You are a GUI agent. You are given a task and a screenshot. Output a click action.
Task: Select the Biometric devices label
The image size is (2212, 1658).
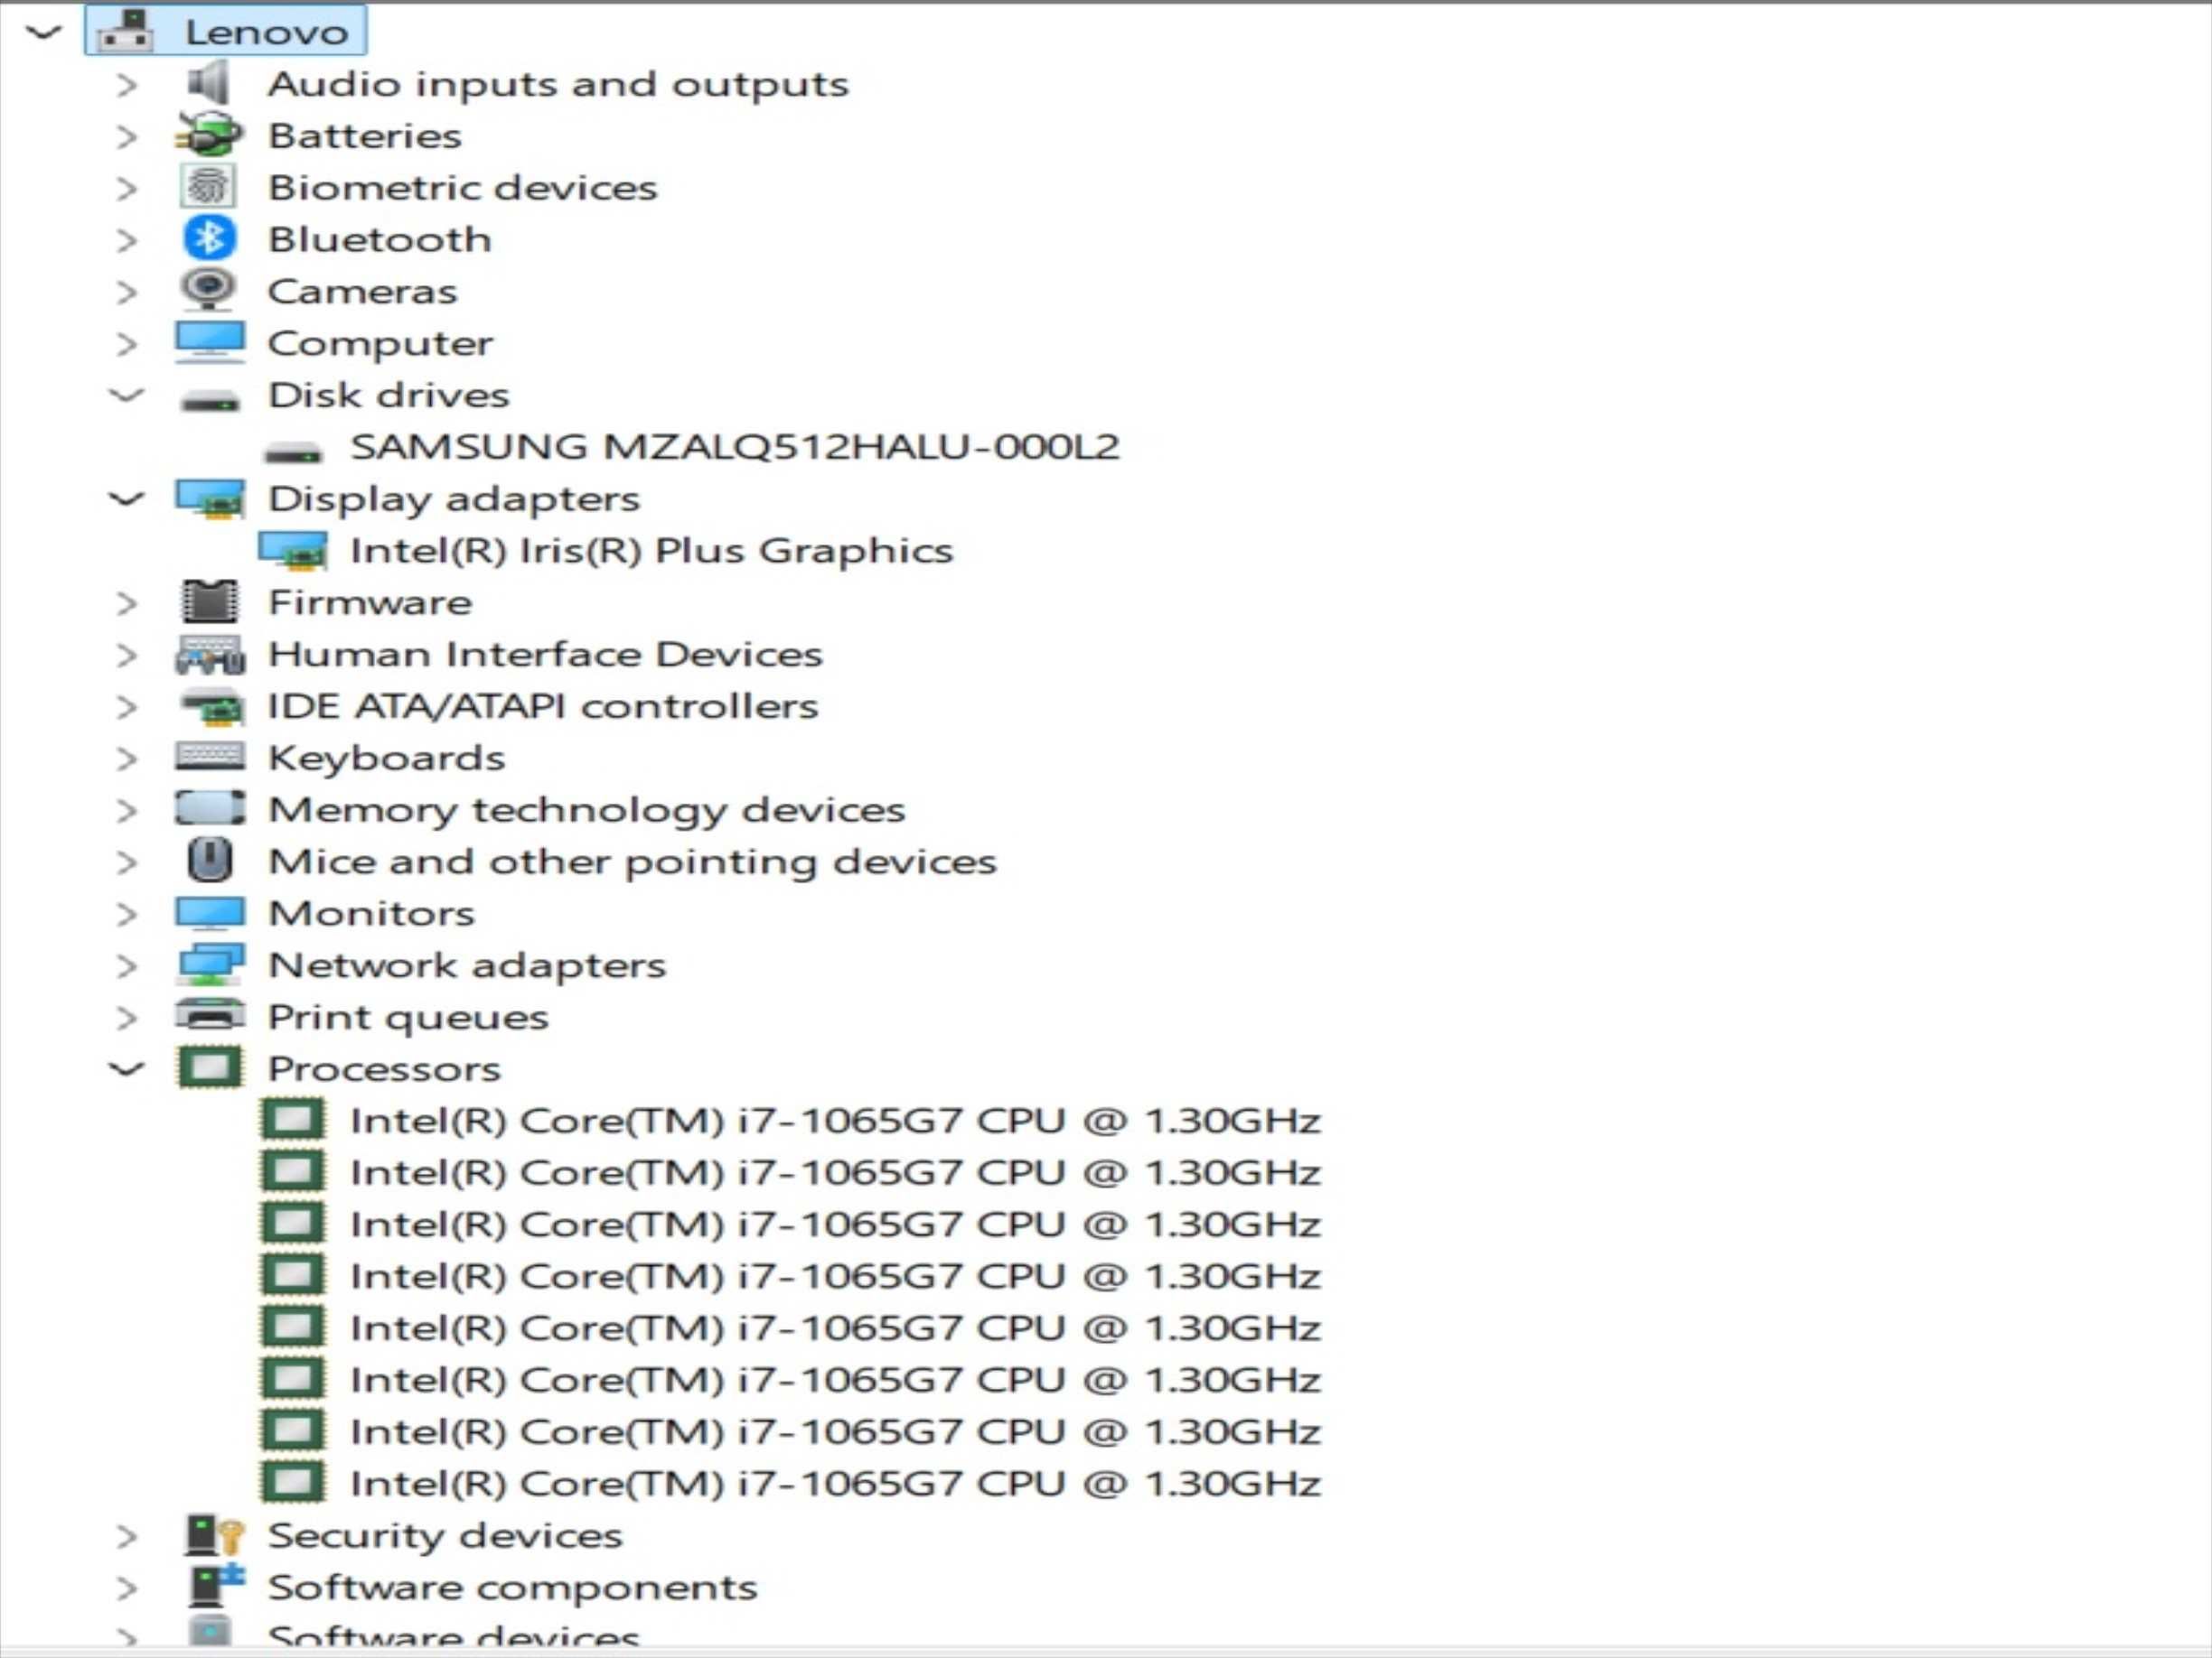coord(462,187)
